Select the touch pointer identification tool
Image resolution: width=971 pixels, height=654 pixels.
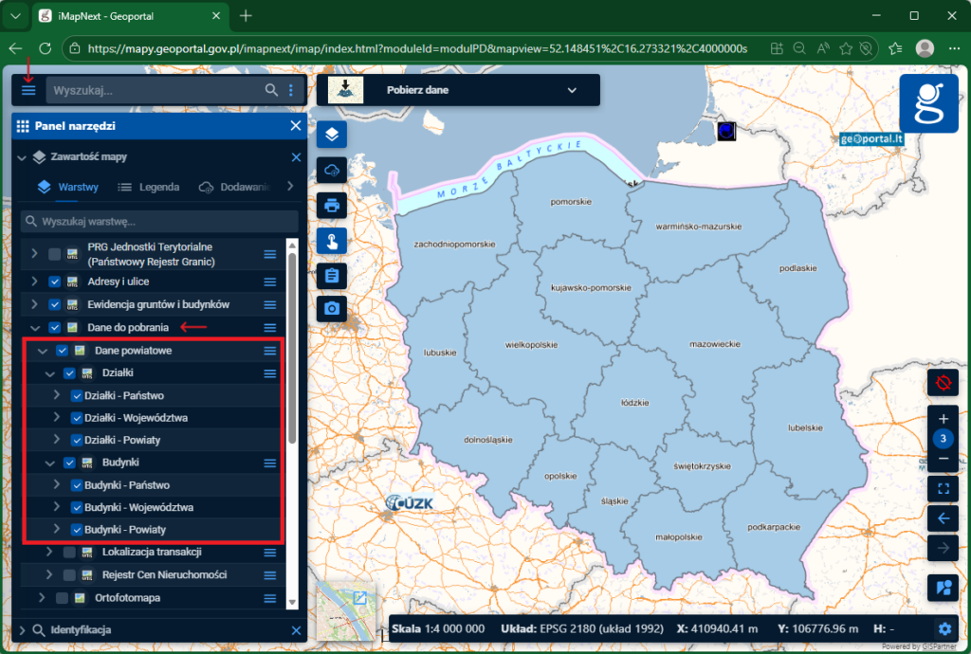(331, 240)
